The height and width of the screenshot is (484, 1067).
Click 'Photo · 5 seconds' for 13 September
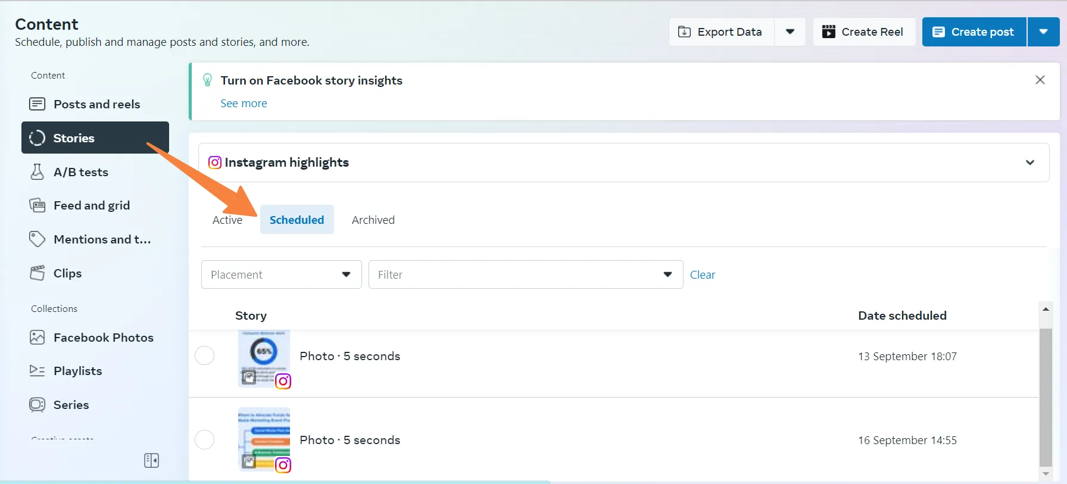tap(350, 356)
